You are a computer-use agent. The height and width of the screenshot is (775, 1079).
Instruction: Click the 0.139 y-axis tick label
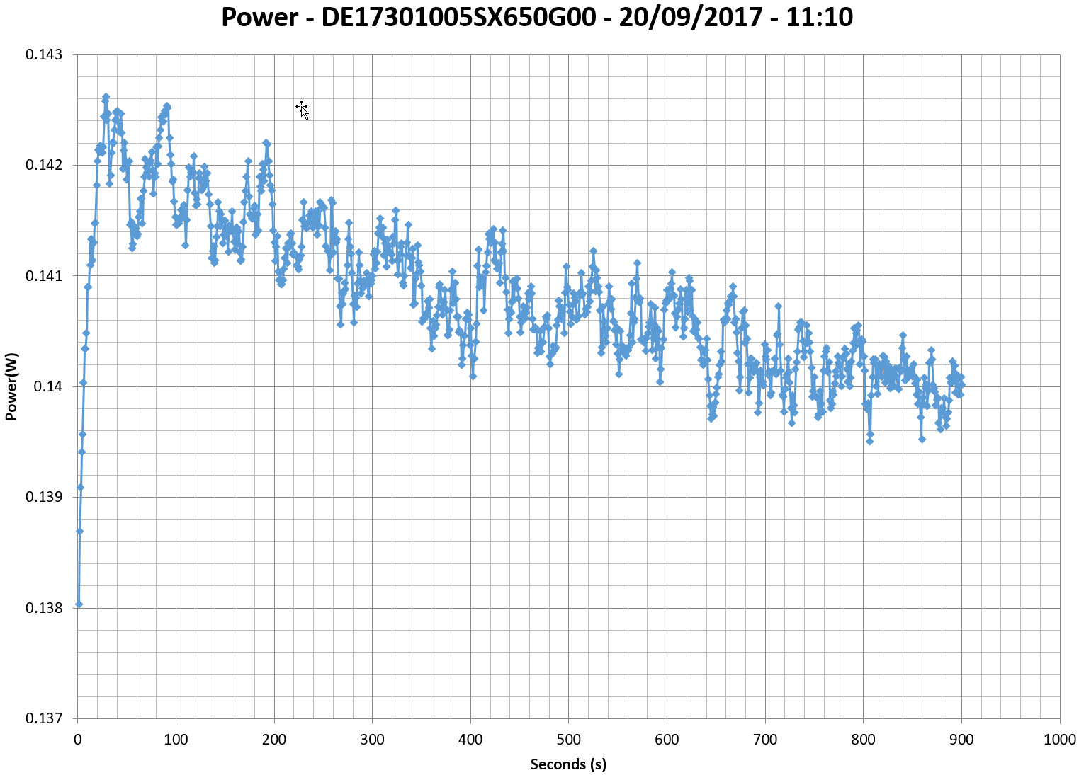point(44,497)
